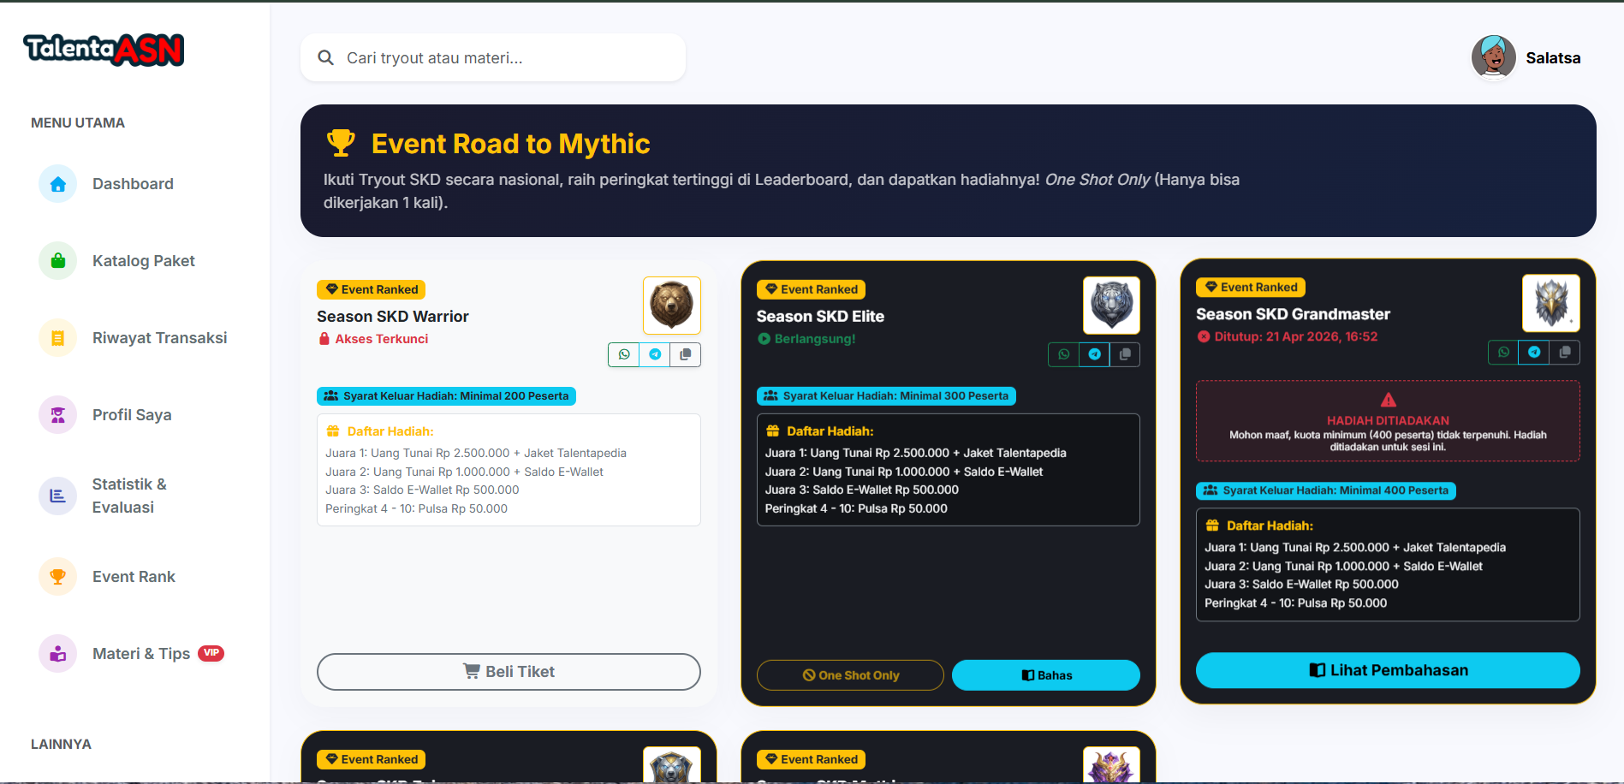Click the WhatsApp share icon on Season SKD Warrior

click(x=623, y=354)
